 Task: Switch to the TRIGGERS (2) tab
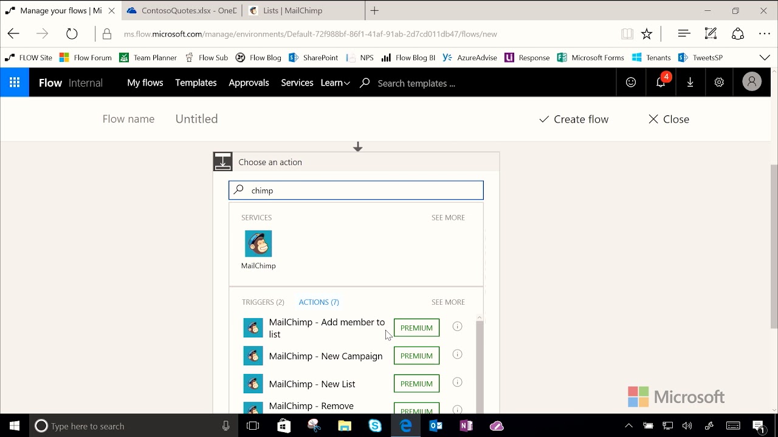[263, 302]
